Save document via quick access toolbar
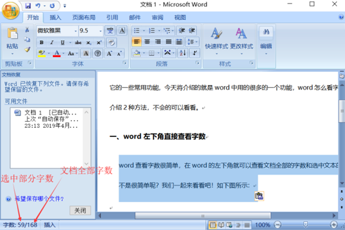The width and height of the screenshot is (345, 230). tap(28, 5)
